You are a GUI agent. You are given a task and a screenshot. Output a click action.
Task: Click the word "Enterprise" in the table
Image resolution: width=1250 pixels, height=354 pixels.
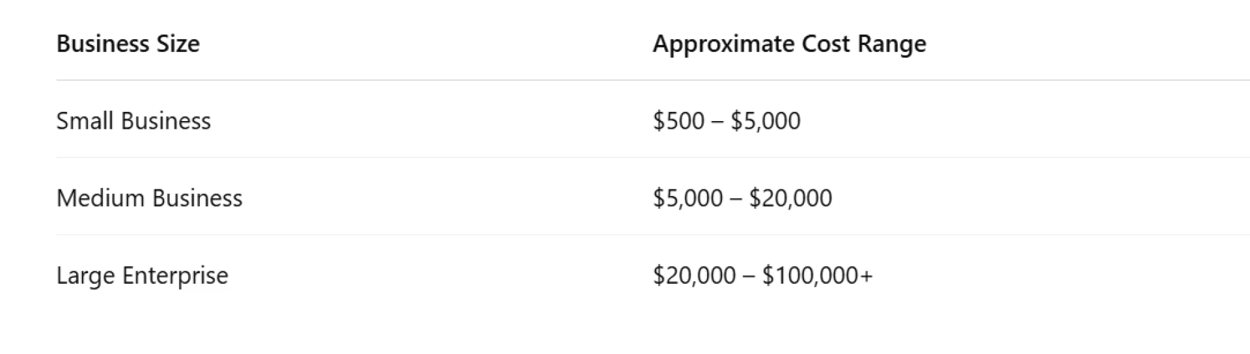(x=175, y=275)
